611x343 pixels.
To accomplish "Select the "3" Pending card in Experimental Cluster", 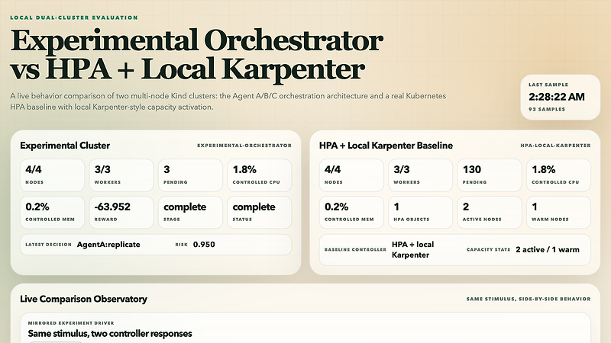I will tap(190, 175).
